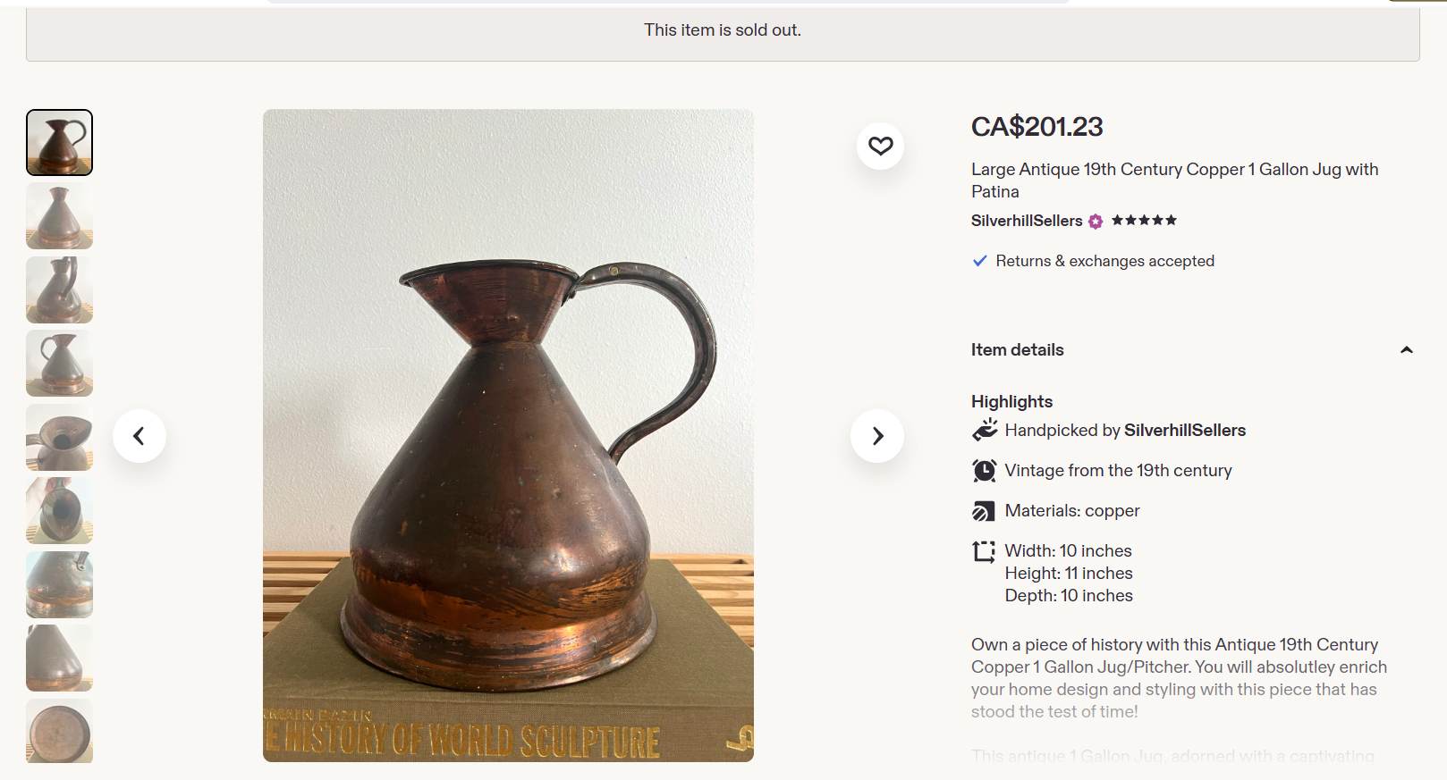Select the jug base bottom thumbnail
This screenshot has height=780, width=1447.
[x=59, y=731]
